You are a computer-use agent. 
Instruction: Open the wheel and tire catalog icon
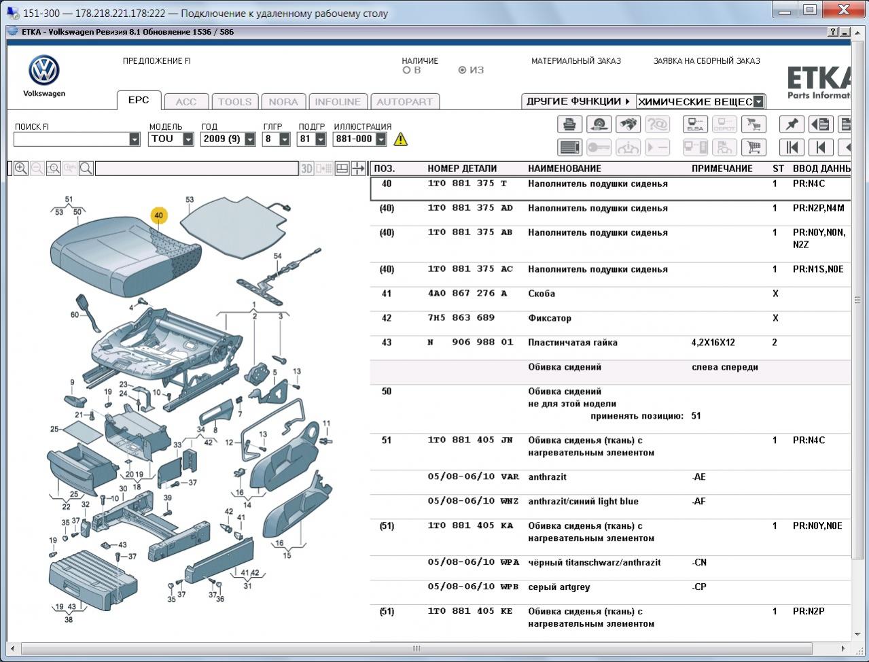[599, 124]
